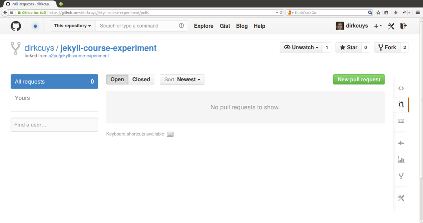The image size is (423, 223).
Task: Open the Wiki book icon in sidebar
Action: [x=401, y=121]
